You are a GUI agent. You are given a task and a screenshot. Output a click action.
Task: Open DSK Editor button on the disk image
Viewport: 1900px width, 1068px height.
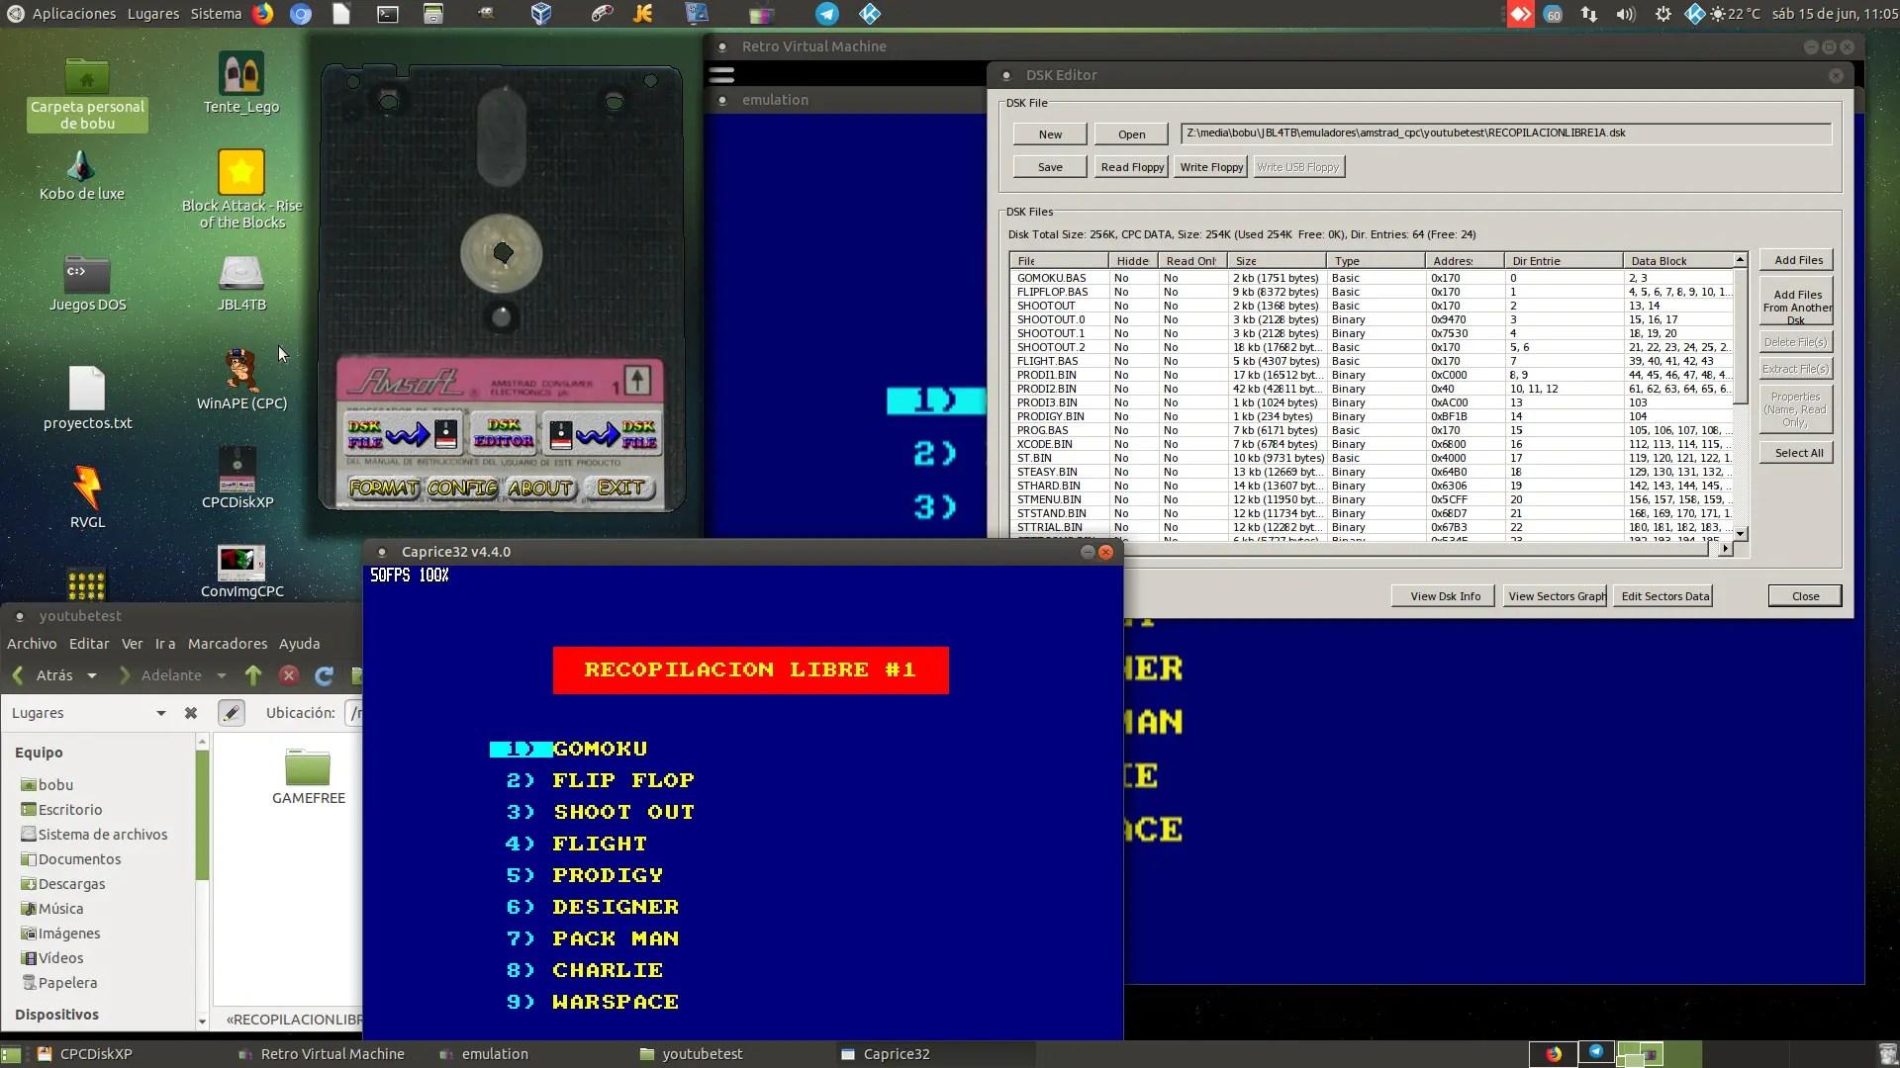[504, 433]
